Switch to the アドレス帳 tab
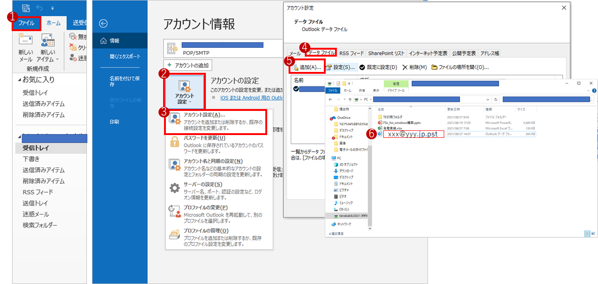598x284 pixels. coord(489,53)
